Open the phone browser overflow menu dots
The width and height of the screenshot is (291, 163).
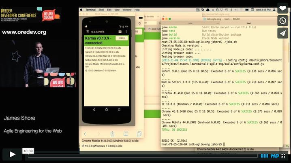pyautogui.click(x=126, y=32)
